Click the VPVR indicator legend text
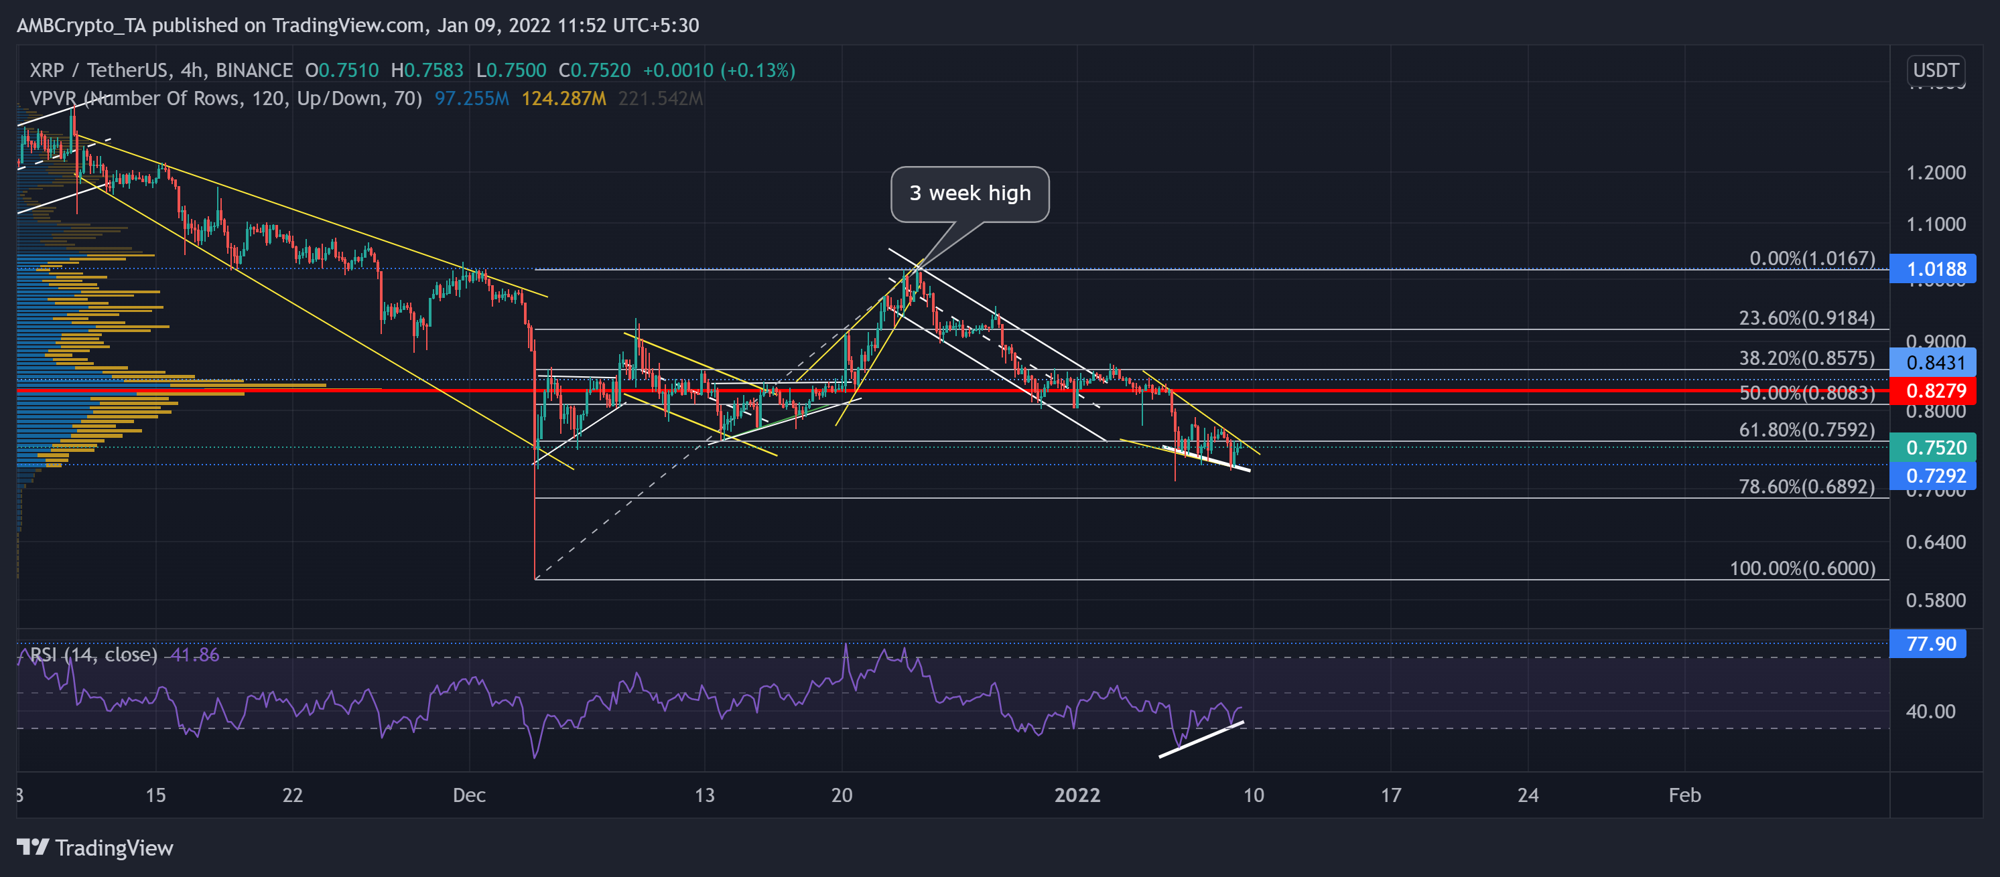Viewport: 2000px width, 877px height. point(226,98)
